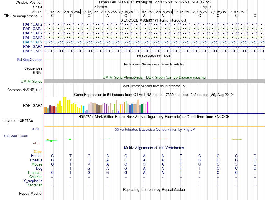265x200 pixels.
Task: Click the GENCODE V50lift37 track title
Action: click(154, 20)
